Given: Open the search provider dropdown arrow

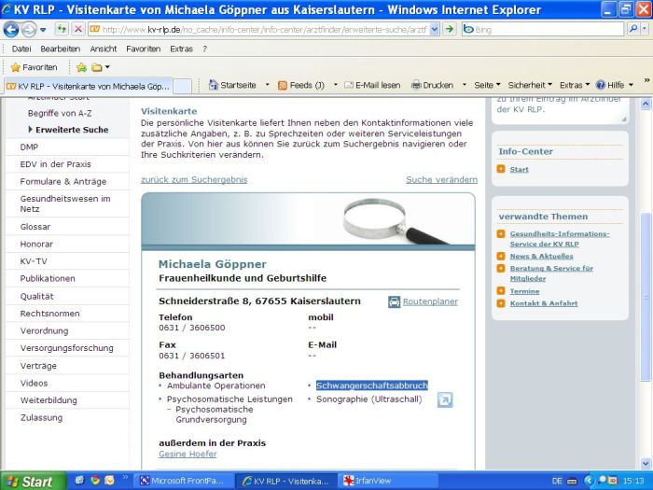Looking at the screenshot, I should (x=645, y=29).
